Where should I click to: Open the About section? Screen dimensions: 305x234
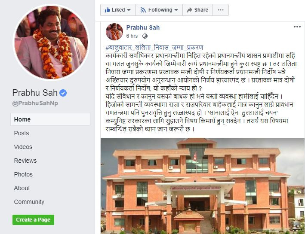[22, 188]
